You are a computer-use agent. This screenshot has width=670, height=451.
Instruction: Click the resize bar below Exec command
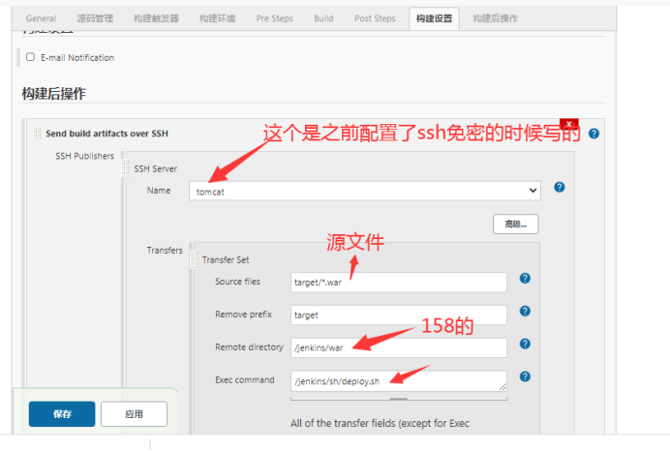click(399, 399)
